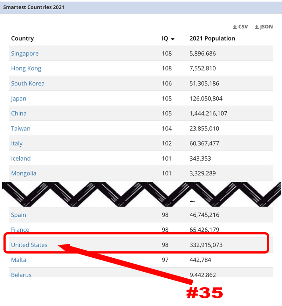Image resolution: width=282 pixels, height=306 pixels.
Task: Click the Belarus link at the bottom
Action: pos(21,274)
